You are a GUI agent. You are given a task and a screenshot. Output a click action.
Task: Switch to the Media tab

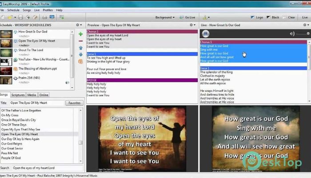pyautogui.click(x=32, y=95)
